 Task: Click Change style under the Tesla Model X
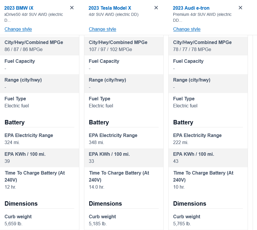coord(102,29)
